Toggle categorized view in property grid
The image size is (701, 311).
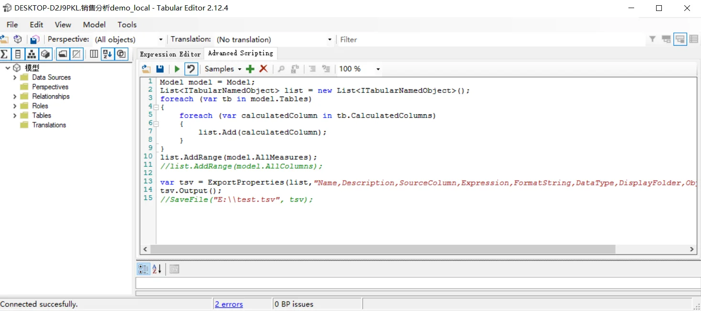[x=143, y=269]
